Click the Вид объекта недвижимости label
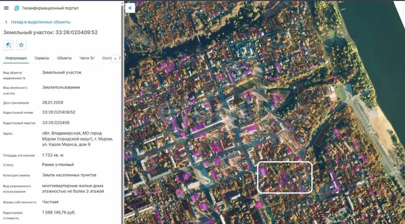The width and height of the screenshot is (405, 224). [14, 75]
